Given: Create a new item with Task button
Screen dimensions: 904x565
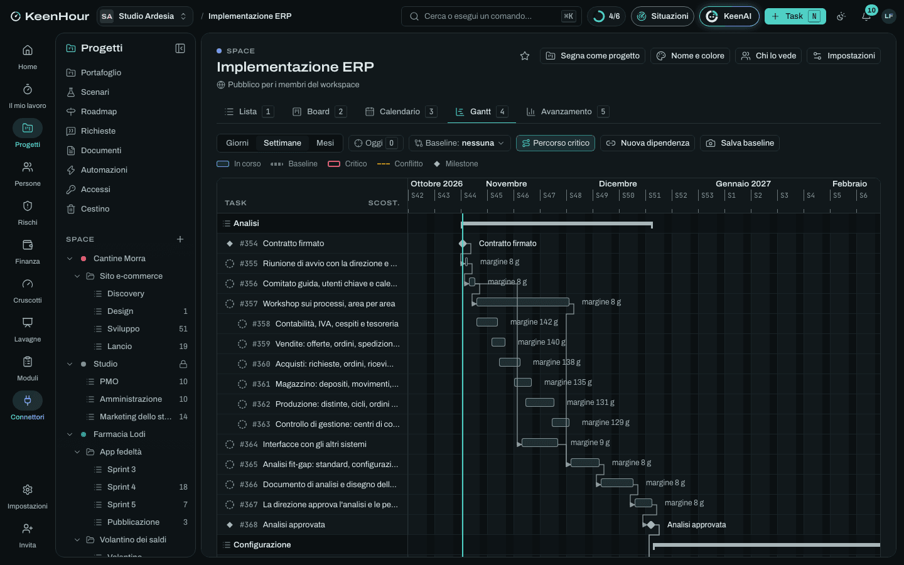Looking at the screenshot, I should click(795, 16).
